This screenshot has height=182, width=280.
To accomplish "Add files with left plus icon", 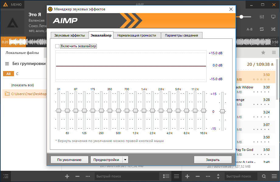I will pos(67,177).
